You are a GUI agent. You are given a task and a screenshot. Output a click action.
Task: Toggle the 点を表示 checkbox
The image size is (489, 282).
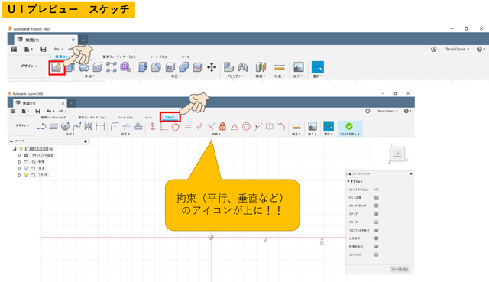pyautogui.click(x=377, y=238)
